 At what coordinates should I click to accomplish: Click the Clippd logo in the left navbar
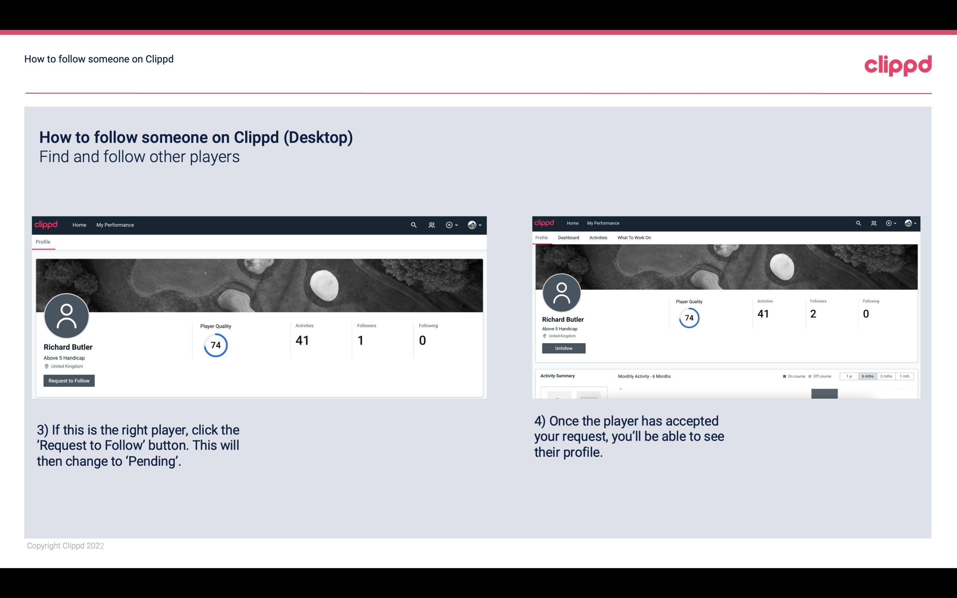click(45, 225)
